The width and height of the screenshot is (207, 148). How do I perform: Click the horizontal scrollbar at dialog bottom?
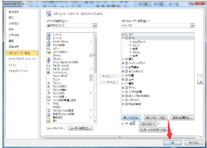click(120, 137)
